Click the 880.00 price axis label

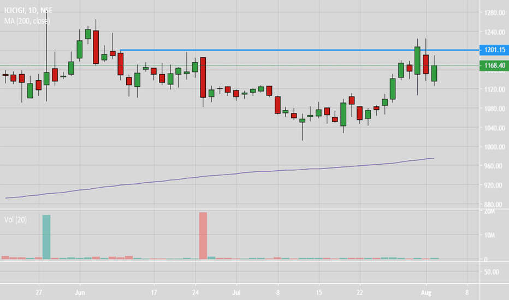(x=494, y=205)
